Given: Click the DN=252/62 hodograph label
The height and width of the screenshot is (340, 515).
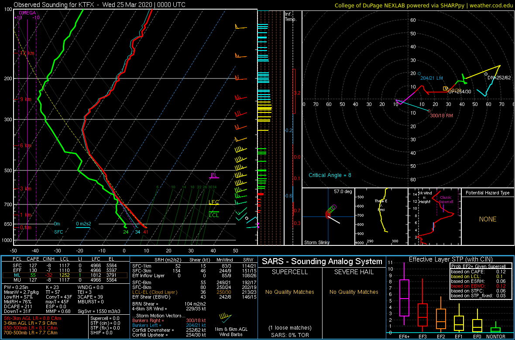Looking at the screenshot, I should click(499, 78).
